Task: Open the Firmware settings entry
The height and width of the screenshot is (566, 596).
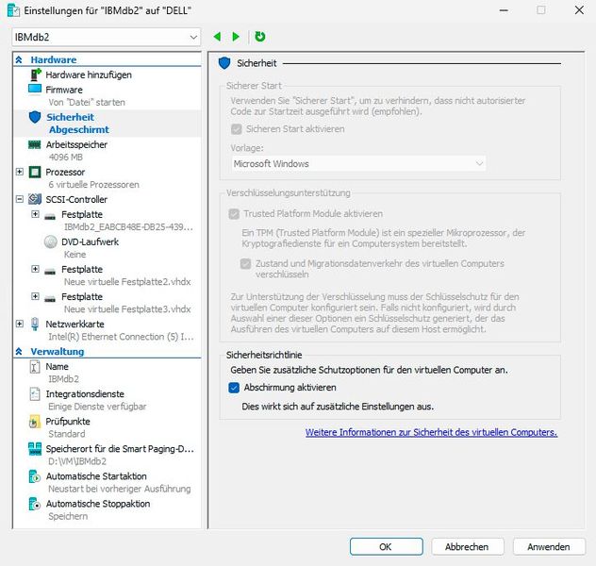Action: [x=64, y=90]
